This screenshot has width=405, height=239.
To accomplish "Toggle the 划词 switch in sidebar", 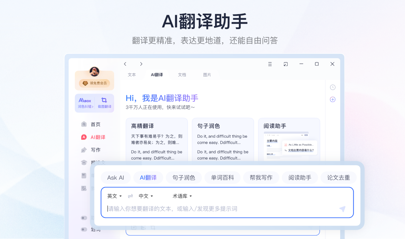I will [x=84, y=229].
